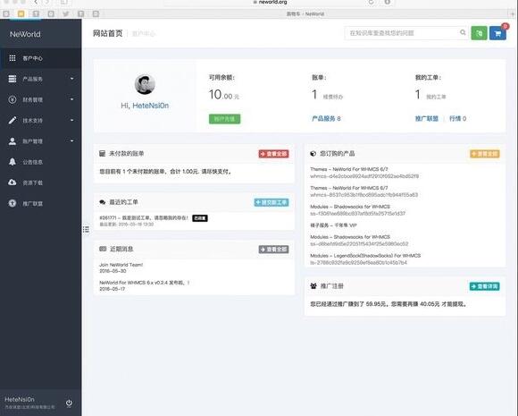Open ticket #261771 entry
Screen dimensions: 518x416
pos(144,217)
